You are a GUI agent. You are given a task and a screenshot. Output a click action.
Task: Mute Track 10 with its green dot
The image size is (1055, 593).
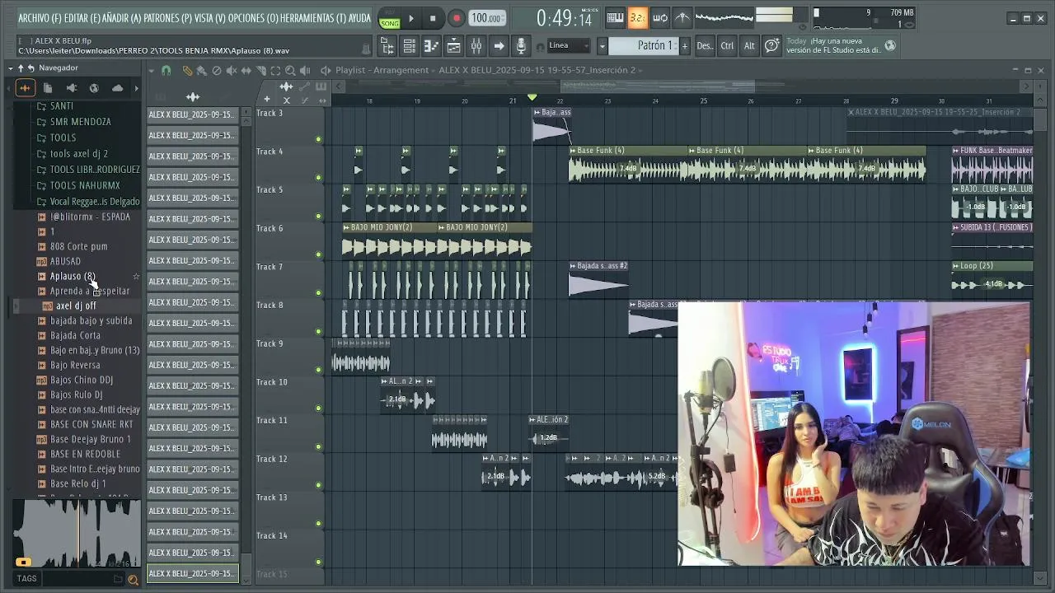(318, 409)
